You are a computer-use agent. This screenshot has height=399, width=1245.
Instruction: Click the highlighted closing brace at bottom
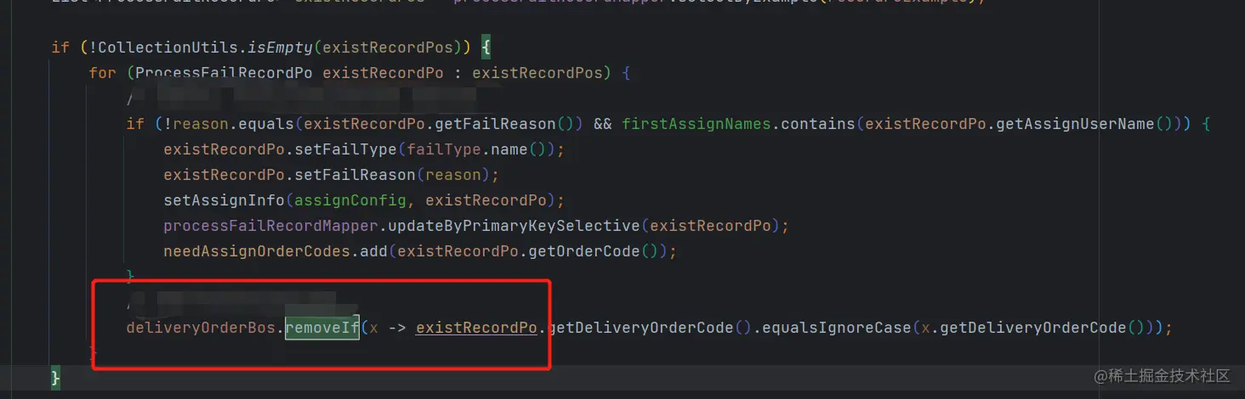[55, 376]
